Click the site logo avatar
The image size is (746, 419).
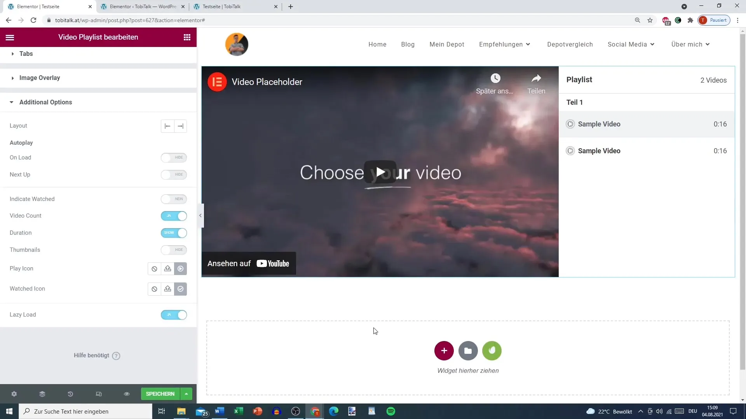point(237,44)
